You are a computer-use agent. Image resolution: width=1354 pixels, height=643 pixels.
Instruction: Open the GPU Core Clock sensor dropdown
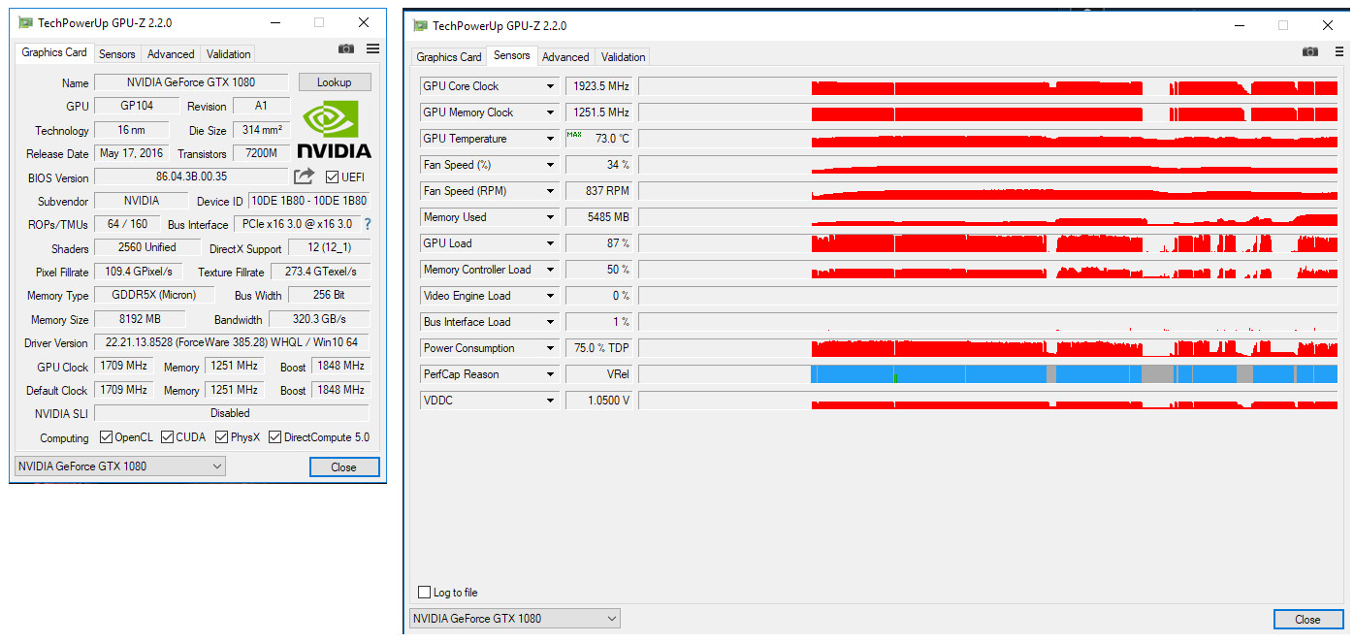[550, 86]
